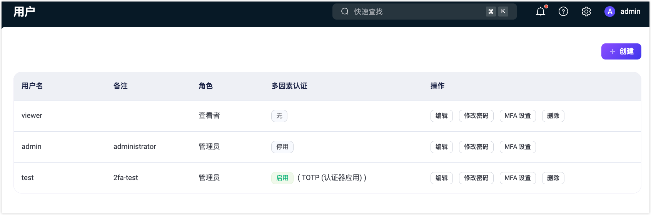651x215 pixels.
Task: Open the admin account name menu
Action: click(x=630, y=12)
